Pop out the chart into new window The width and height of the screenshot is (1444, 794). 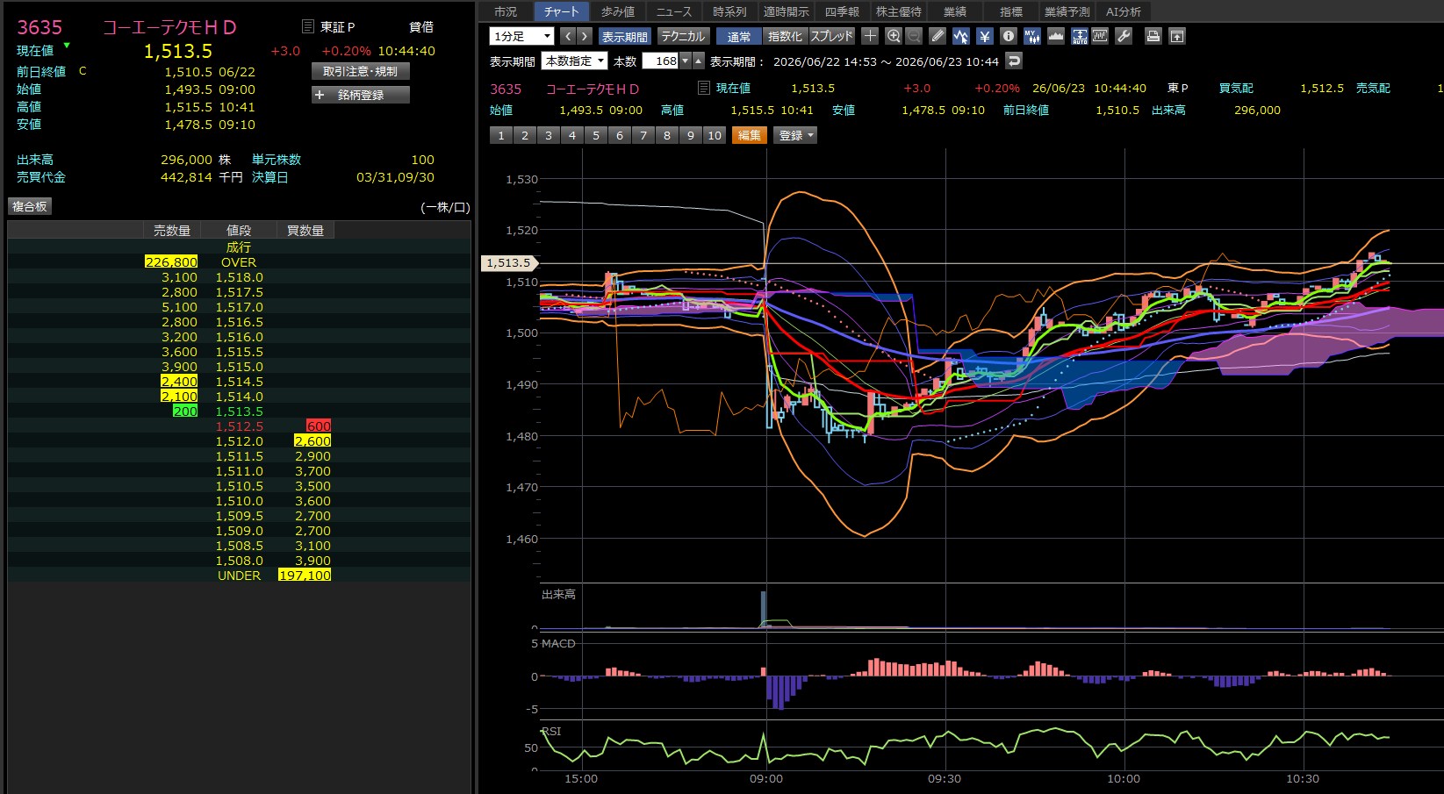pos(1177,36)
